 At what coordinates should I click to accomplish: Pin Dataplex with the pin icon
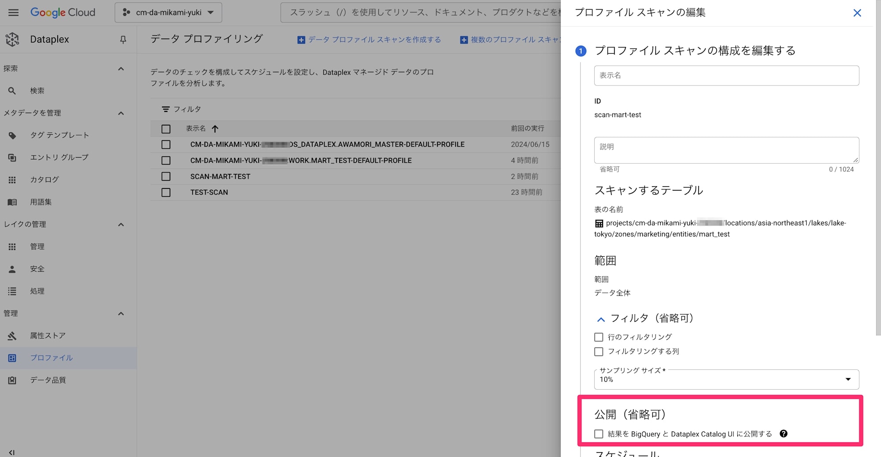[123, 40]
